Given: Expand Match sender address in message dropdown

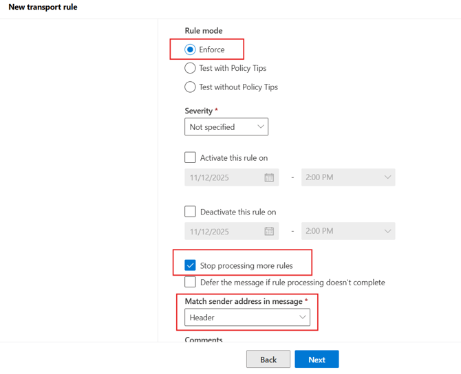Looking at the screenshot, I should click(247, 317).
